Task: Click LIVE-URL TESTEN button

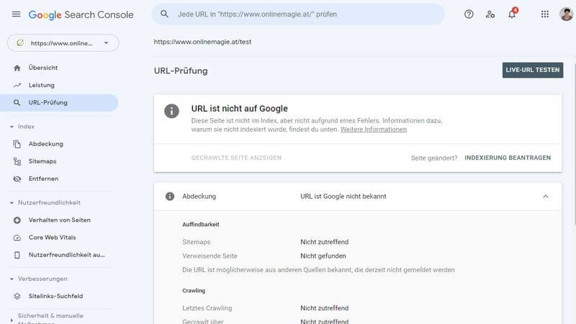Action: pyautogui.click(x=533, y=70)
